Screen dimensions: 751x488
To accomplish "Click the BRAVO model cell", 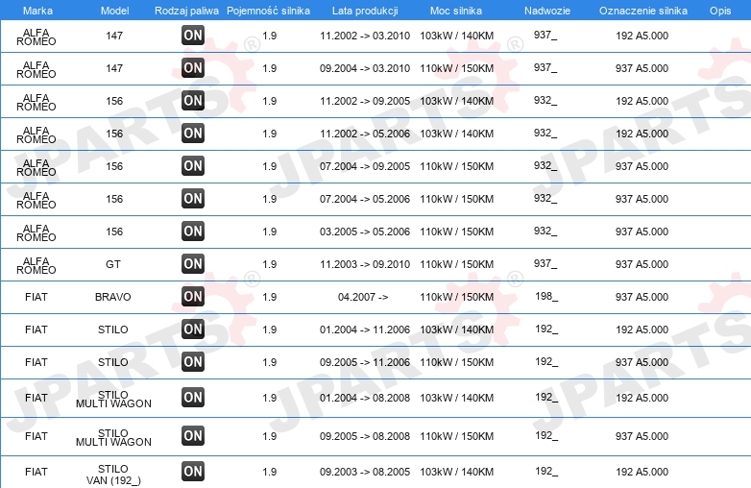I will pyautogui.click(x=113, y=297).
